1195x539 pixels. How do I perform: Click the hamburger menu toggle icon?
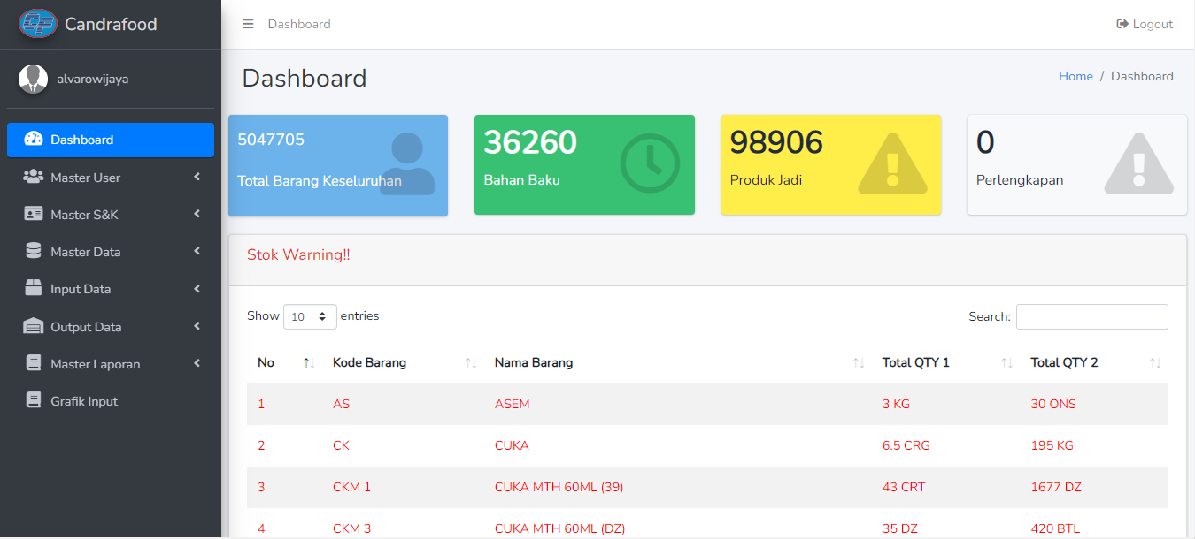tap(248, 24)
